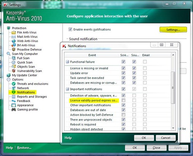Select Reports and Storages in tree
This screenshot has width=193, height=156.
[x=32, y=97]
